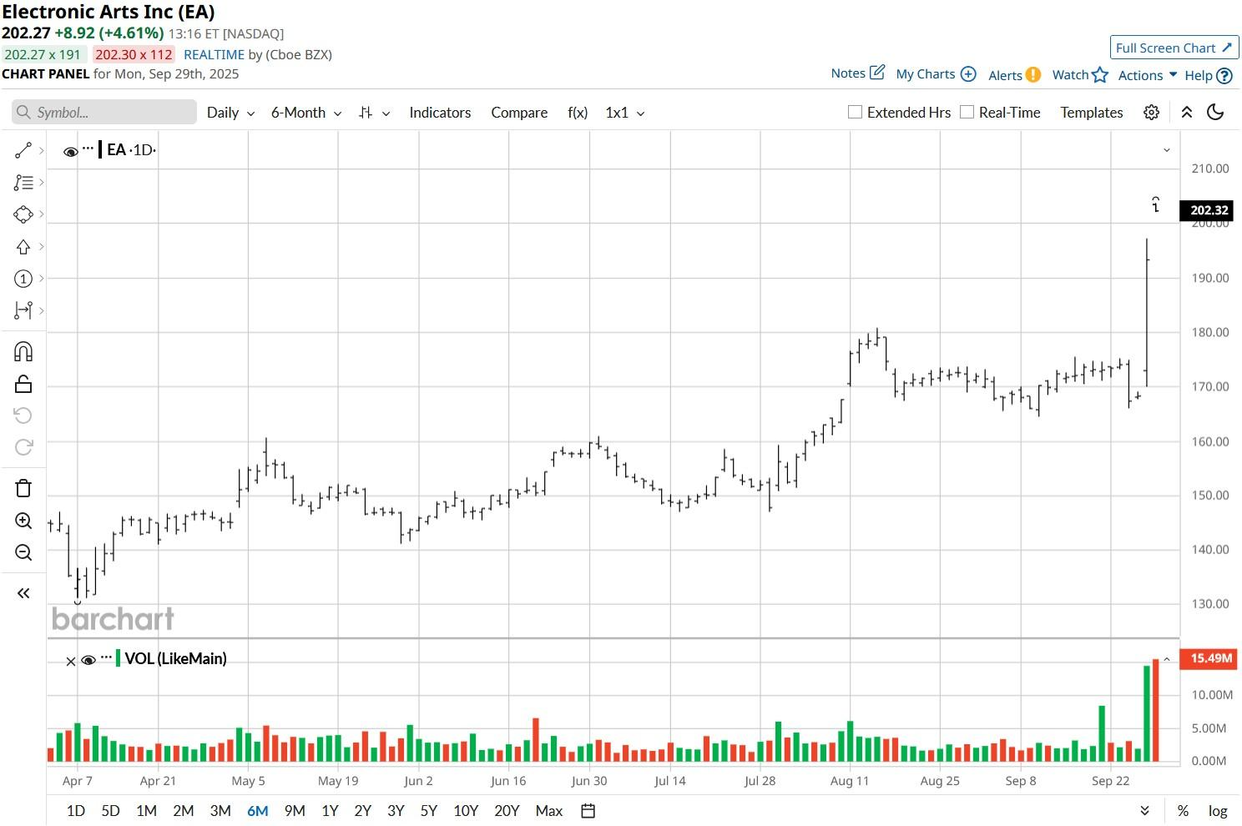Screen dimensions: 1242x826
Task: Select the arrow annotation tool
Action: pyautogui.click(x=23, y=246)
